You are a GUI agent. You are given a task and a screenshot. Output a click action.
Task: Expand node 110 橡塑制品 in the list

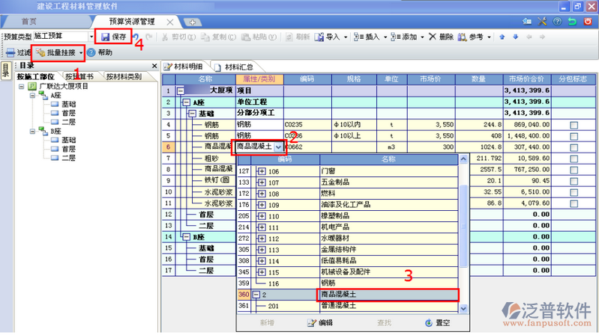[261, 216]
